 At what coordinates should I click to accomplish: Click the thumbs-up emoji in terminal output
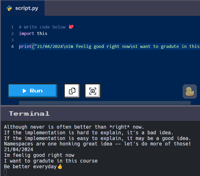click(x=60, y=167)
